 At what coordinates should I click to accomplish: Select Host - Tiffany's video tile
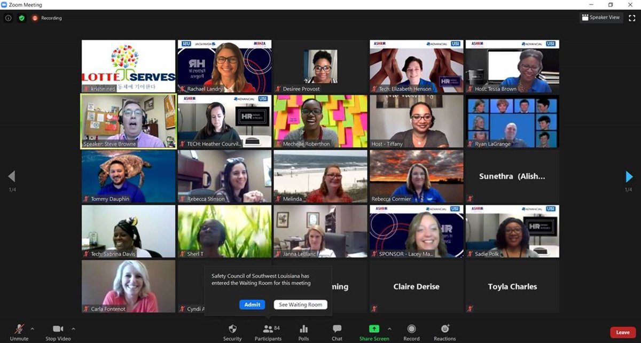tap(417, 121)
